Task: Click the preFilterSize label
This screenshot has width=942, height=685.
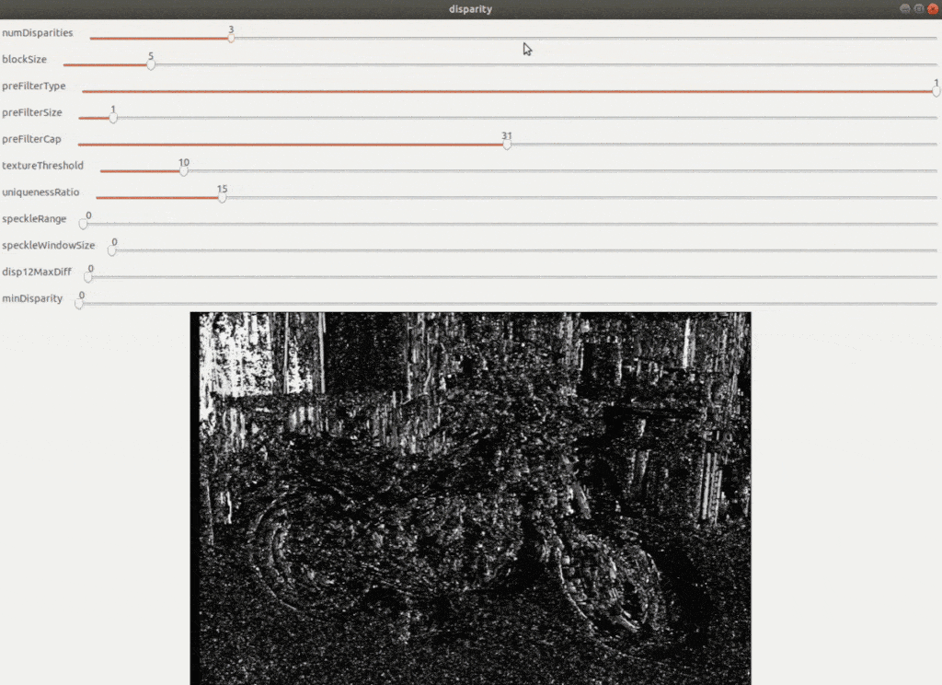Action: [x=32, y=112]
